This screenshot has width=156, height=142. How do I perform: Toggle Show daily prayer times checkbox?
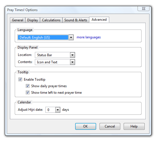click(28, 86)
